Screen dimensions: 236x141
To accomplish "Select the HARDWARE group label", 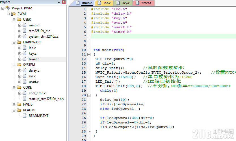I will 32,42.
